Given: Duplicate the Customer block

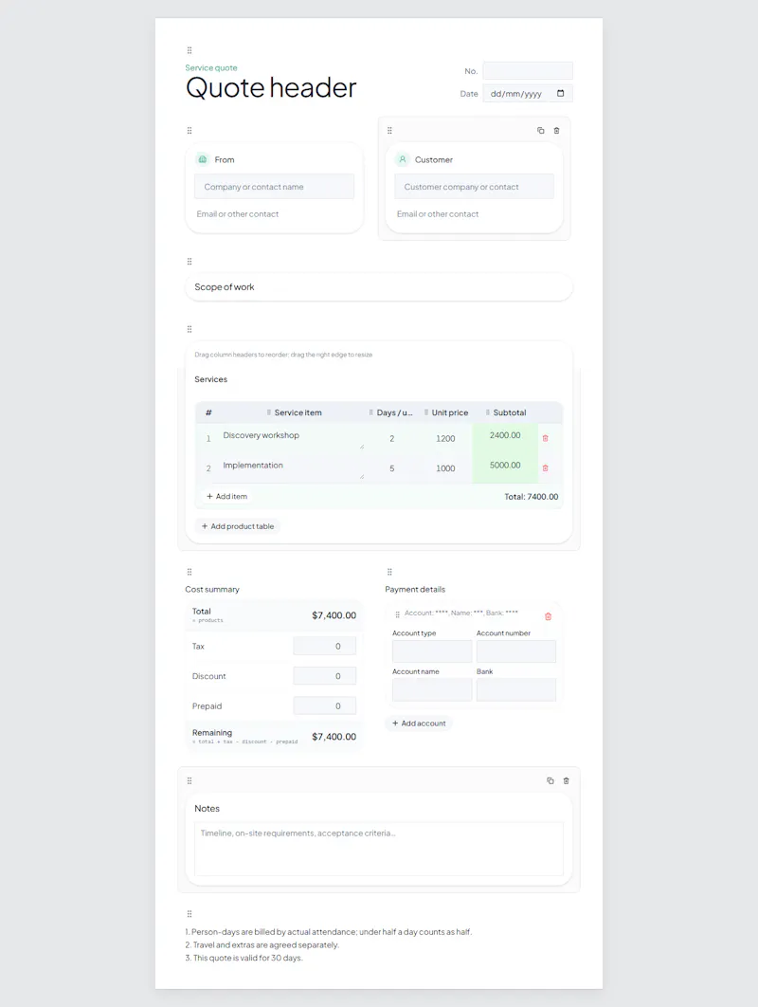Looking at the screenshot, I should 540,130.
